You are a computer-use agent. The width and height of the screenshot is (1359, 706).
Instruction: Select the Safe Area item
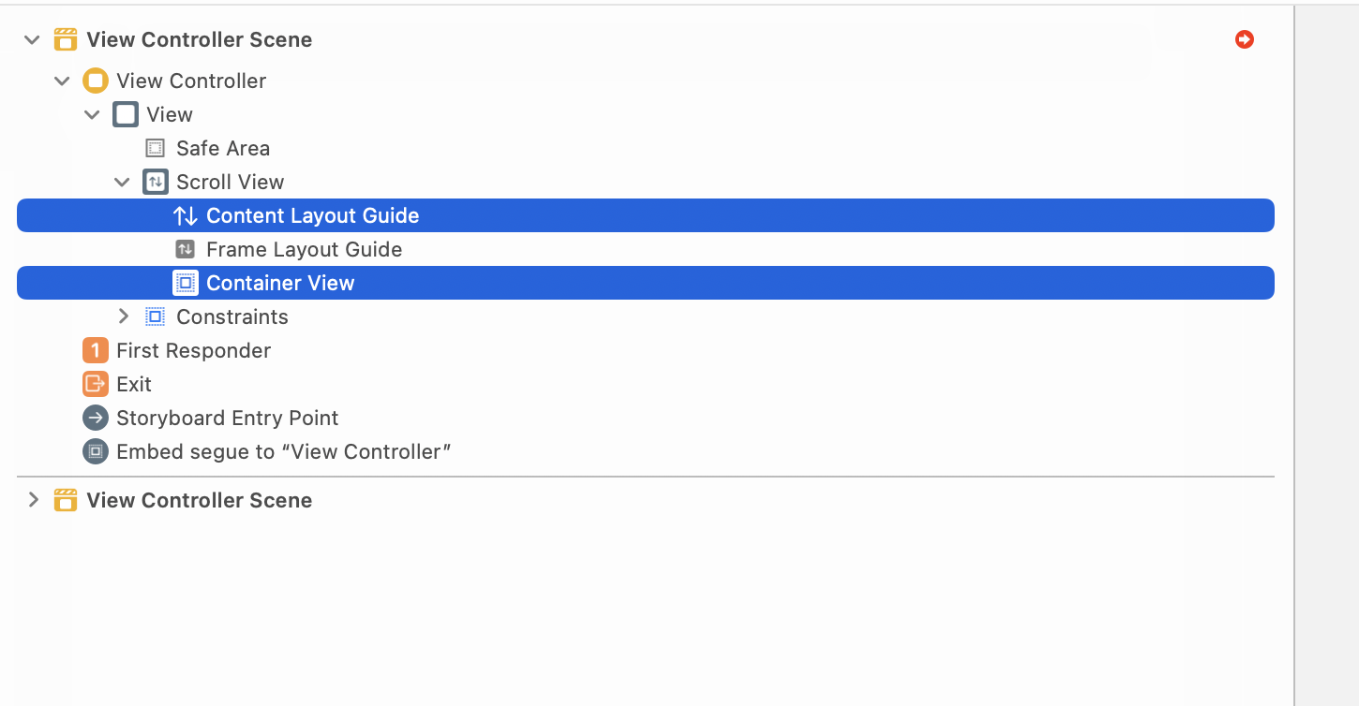point(223,148)
